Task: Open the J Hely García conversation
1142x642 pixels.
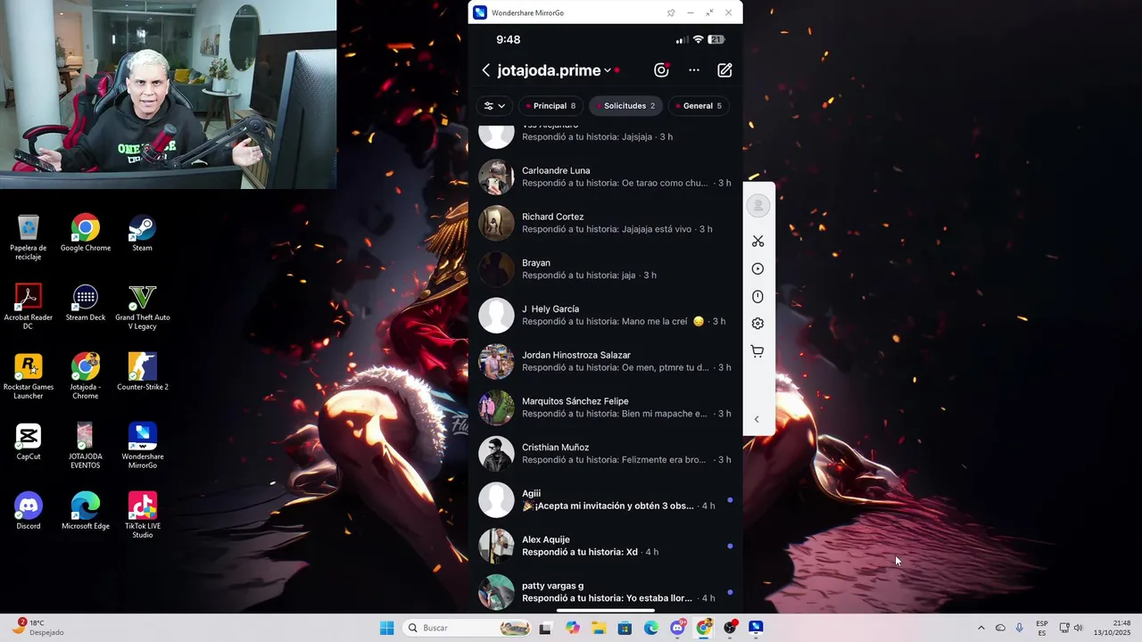Action: click(605, 316)
